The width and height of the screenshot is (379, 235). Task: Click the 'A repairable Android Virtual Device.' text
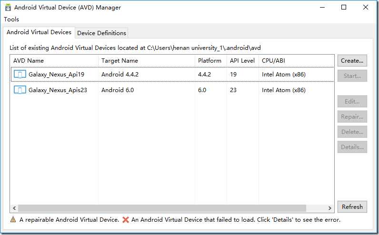[69, 220]
